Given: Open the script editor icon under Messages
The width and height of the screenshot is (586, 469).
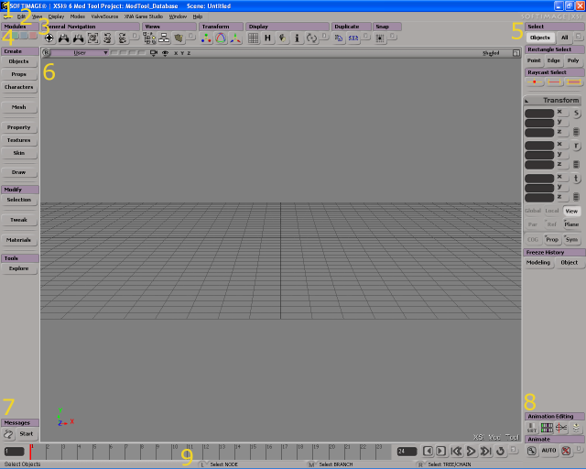Looking at the screenshot, I should 8,434.
